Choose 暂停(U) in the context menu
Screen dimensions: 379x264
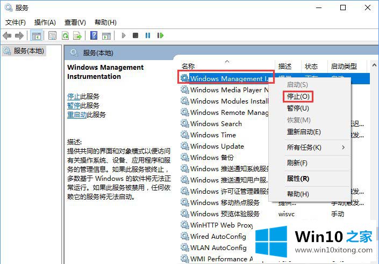click(298, 108)
